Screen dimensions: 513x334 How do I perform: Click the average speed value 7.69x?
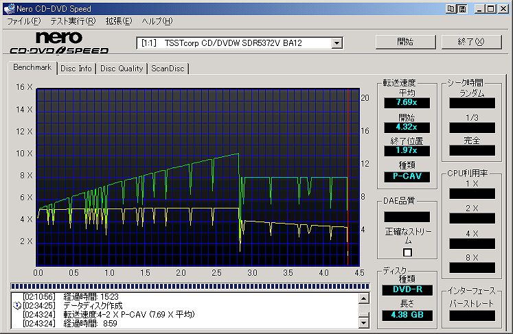(x=407, y=103)
